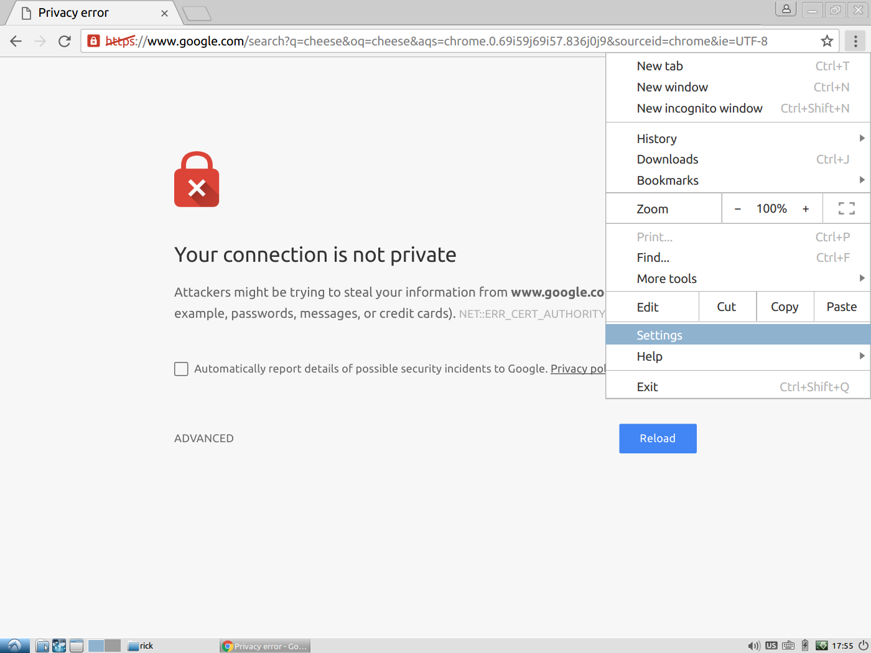
Task: Open the user profile icon in title bar
Action: pos(786,9)
